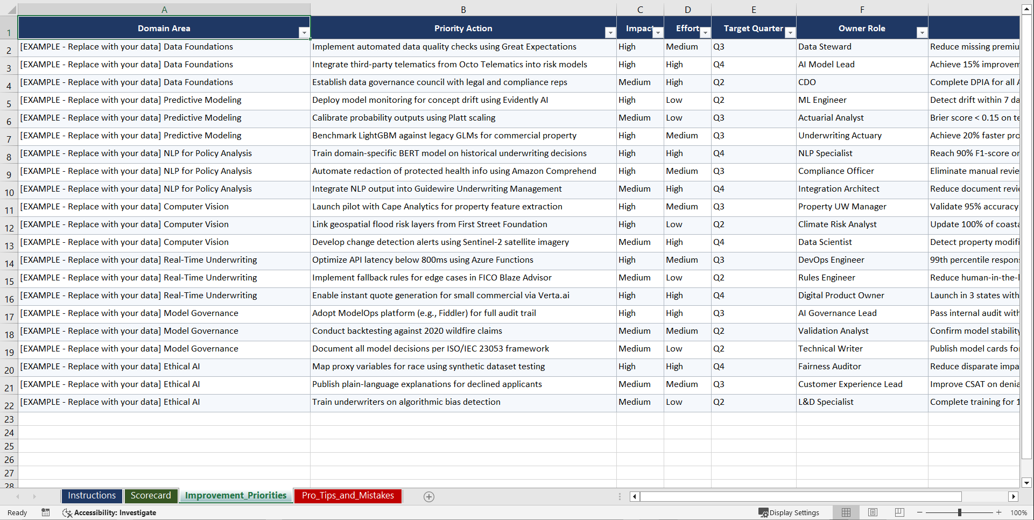Click the macro record icon beside Ready

point(46,512)
